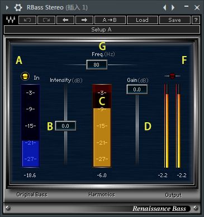Image resolution: width=204 pixels, height=217 pixels.
Task: Click the Original Bass label
Action: pyautogui.click(x=32, y=195)
